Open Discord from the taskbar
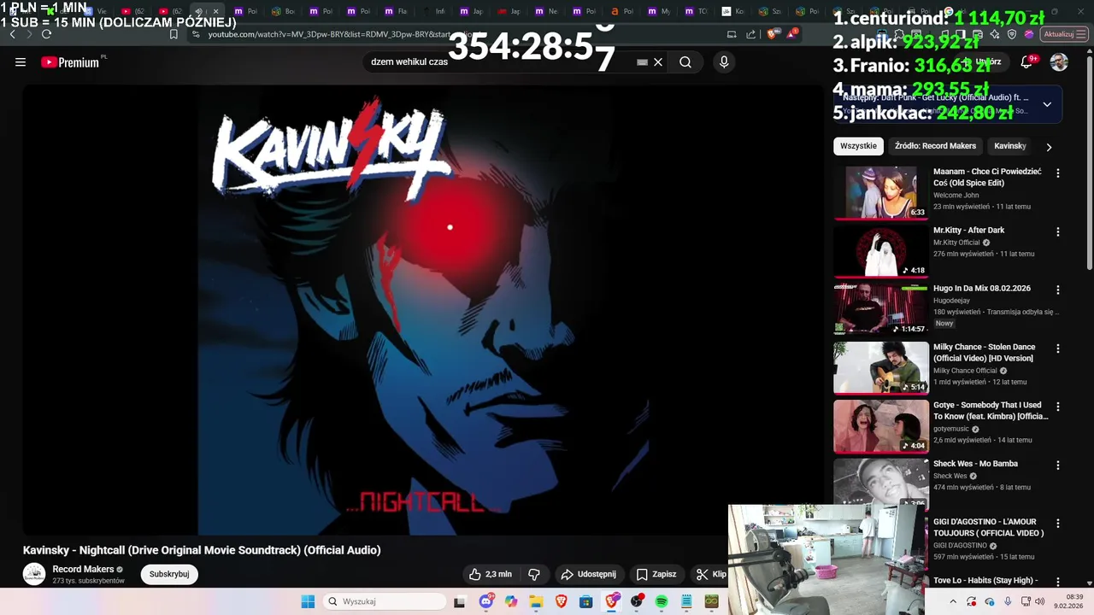Viewport: 1094px width, 615px height. coord(486,601)
